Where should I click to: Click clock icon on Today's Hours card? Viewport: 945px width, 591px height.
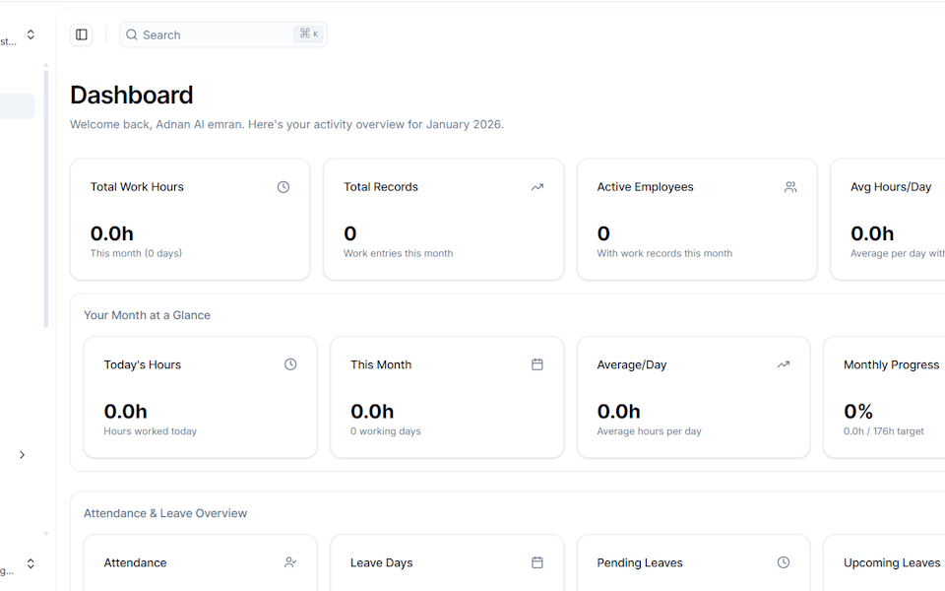[x=290, y=364]
